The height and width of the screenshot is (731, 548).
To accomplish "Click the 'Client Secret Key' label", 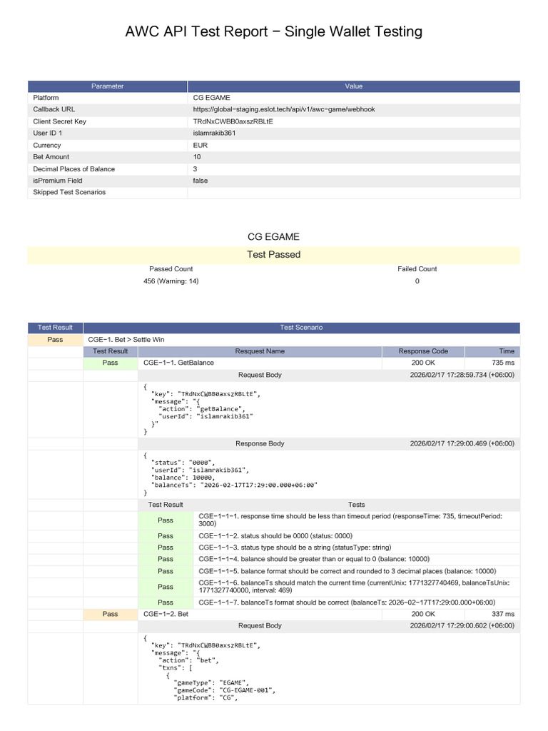I will pyautogui.click(x=59, y=121).
